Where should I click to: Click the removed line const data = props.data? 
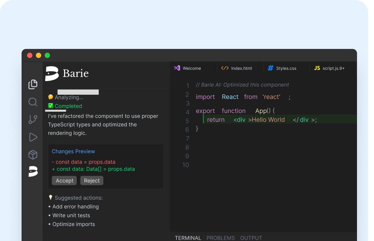pos(83,162)
